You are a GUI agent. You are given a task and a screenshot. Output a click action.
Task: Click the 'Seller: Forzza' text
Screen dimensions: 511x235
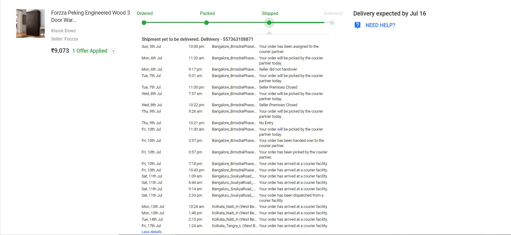(64, 39)
